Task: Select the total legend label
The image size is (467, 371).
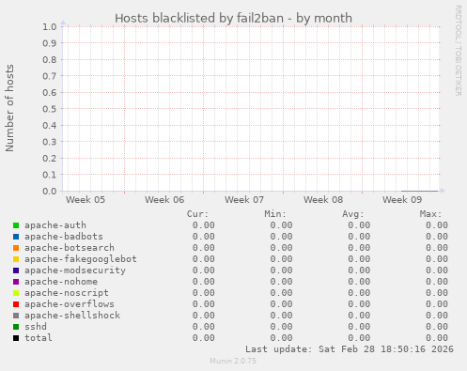Action: [x=39, y=338]
